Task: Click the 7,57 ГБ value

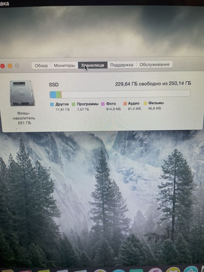Action: (83, 110)
